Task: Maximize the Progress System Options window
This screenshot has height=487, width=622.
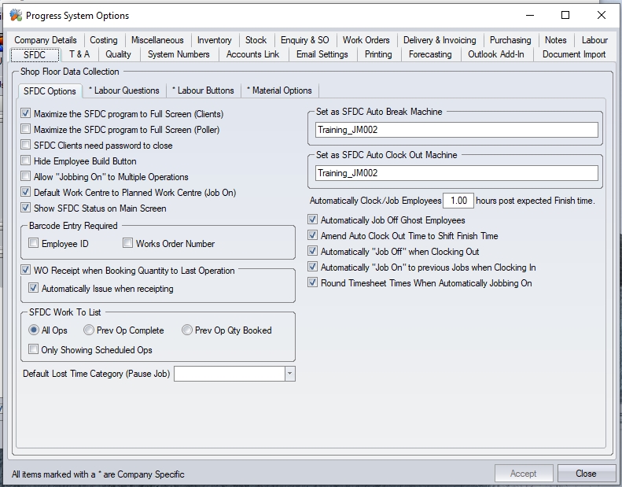Action: click(x=565, y=15)
